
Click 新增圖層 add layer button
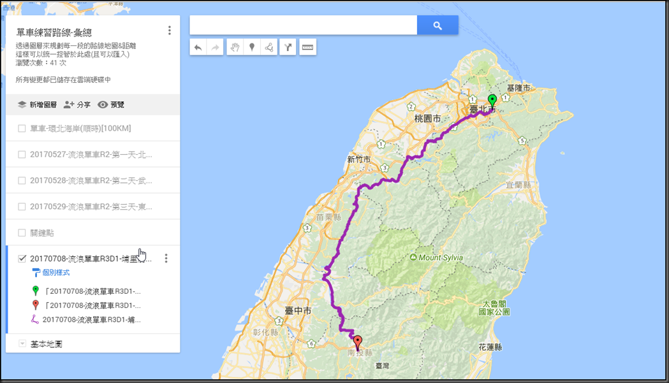(x=37, y=105)
